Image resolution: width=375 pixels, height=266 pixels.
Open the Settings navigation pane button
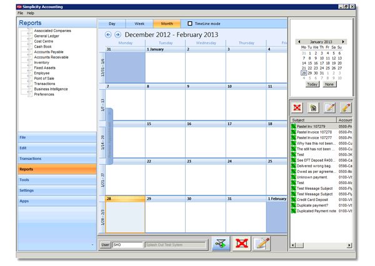(57, 190)
